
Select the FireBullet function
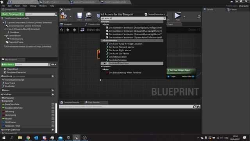click(x=10, y=86)
